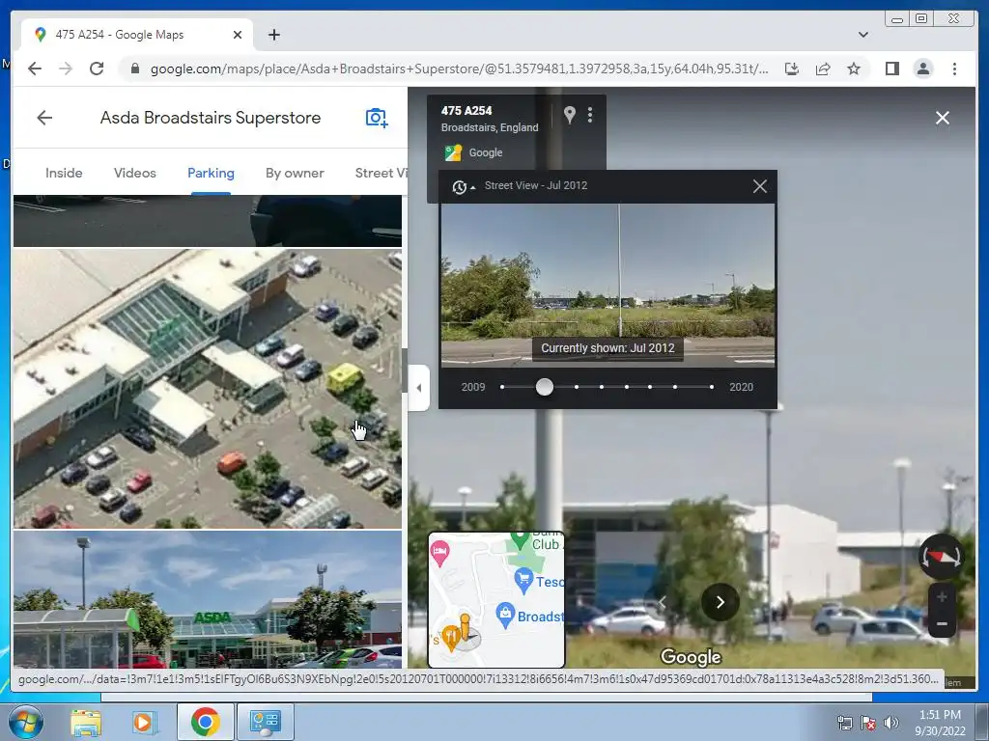Open media player taskbar icon

point(145,722)
